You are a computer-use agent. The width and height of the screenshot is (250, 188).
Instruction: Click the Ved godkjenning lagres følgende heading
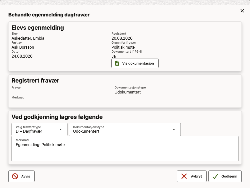point(57,117)
